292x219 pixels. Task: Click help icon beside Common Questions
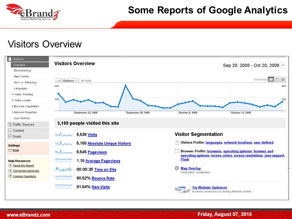click(10, 176)
